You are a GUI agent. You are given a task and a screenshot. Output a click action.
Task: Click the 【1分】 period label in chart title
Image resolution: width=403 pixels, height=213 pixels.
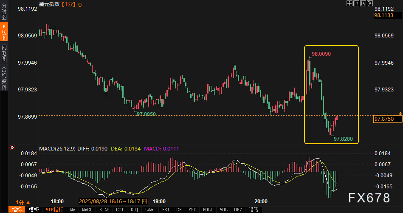(x=68, y=4)
